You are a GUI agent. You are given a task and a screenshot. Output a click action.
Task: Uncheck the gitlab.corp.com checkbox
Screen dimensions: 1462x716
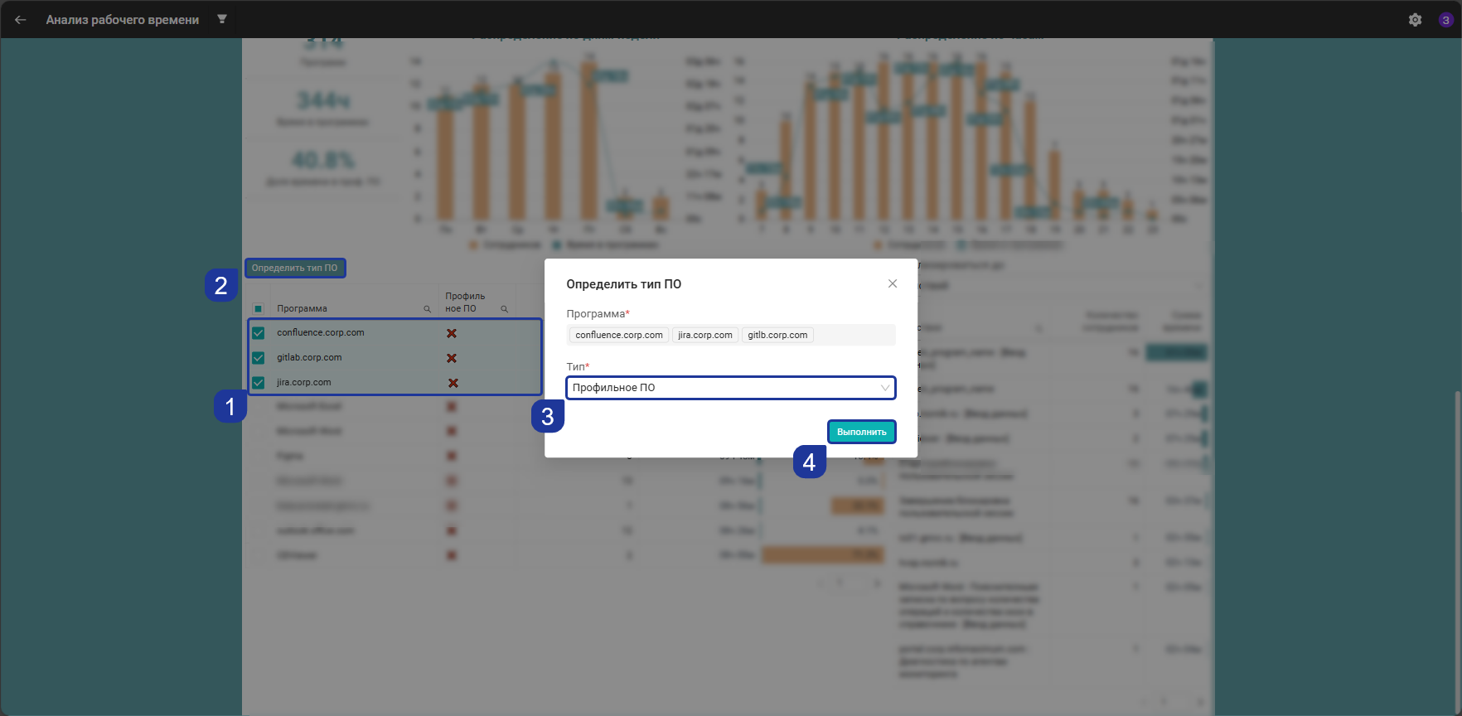(259, 358)
